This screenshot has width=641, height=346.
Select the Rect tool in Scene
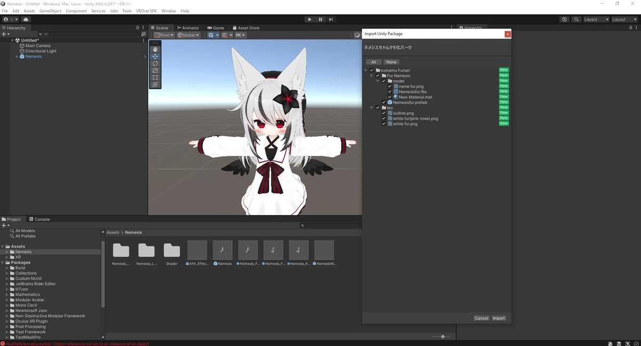tap(155, 77)
